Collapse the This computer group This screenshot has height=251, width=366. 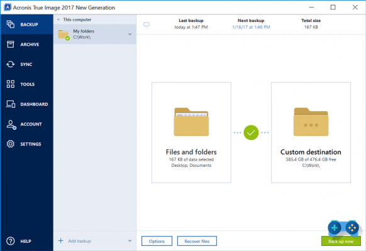[x=58, y=20]
